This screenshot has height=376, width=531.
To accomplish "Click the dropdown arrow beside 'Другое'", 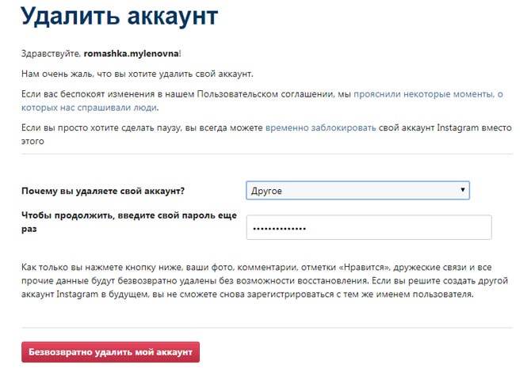I will (x=462, y=190).
